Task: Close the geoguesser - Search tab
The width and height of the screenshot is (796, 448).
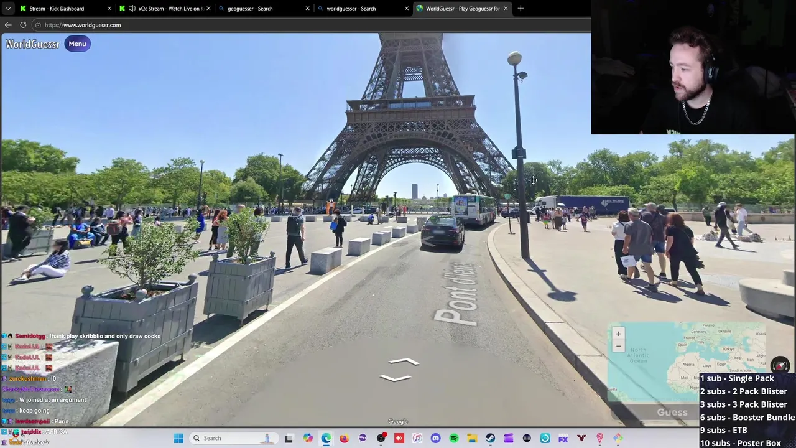Action: 307,8
